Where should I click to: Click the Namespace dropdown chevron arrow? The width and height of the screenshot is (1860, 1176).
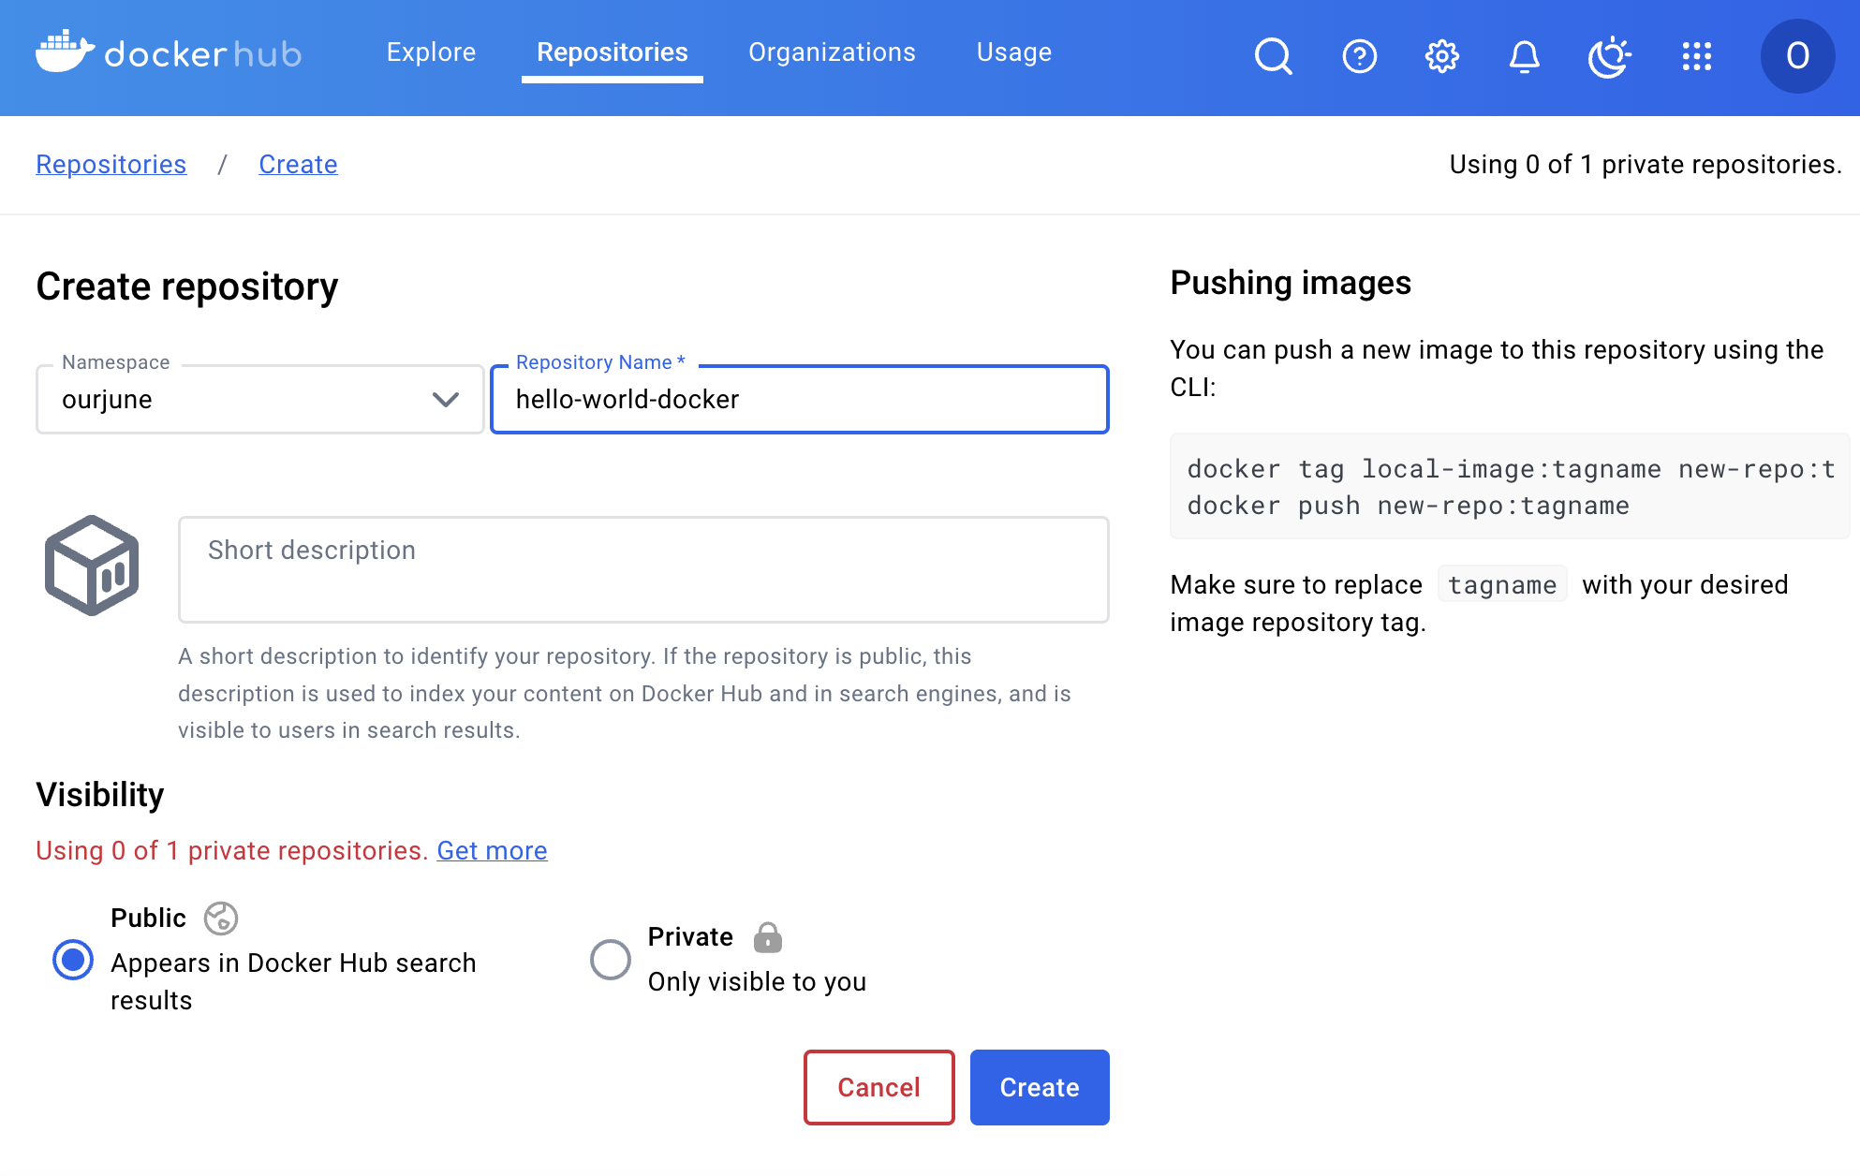pyautogui.click(x=446, y=400)
